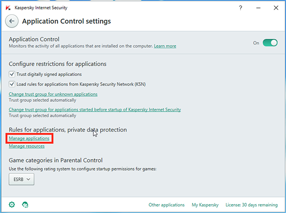Open the ESRB rating system dropdown
286x213 pixels.
21,180
